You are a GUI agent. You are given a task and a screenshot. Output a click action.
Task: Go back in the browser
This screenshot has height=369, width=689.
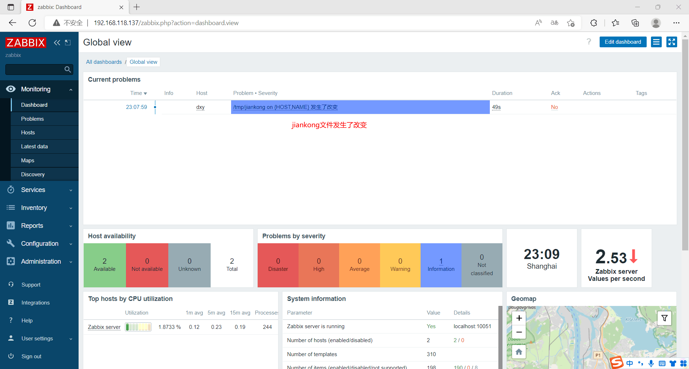[x=13, y=23]
